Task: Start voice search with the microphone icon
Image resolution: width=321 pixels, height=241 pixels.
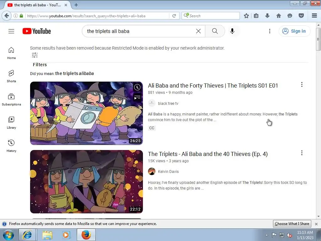Action: click(x=232, y=31)
